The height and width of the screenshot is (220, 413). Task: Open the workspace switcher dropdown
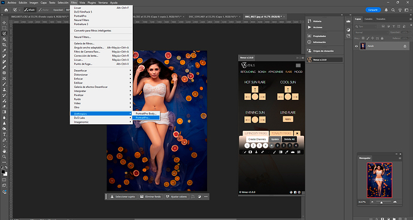pyautogui.click(x=407, y=10)
